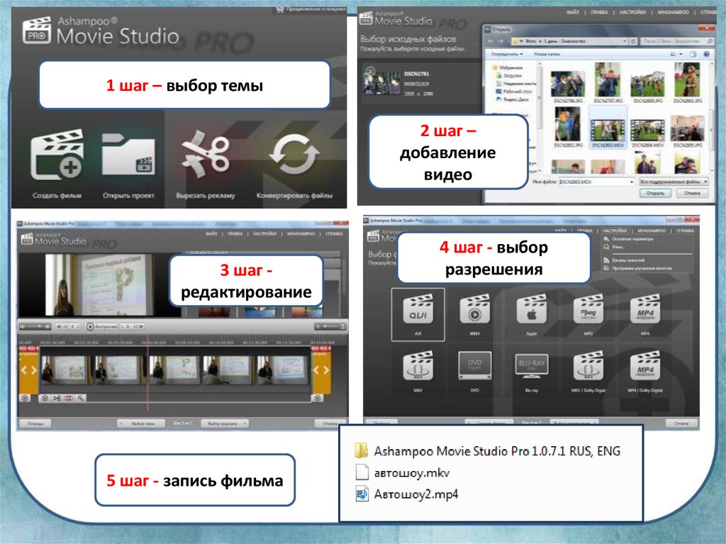
Task: Click the refresh icon beside the address bar
Action: pos(633,41)
